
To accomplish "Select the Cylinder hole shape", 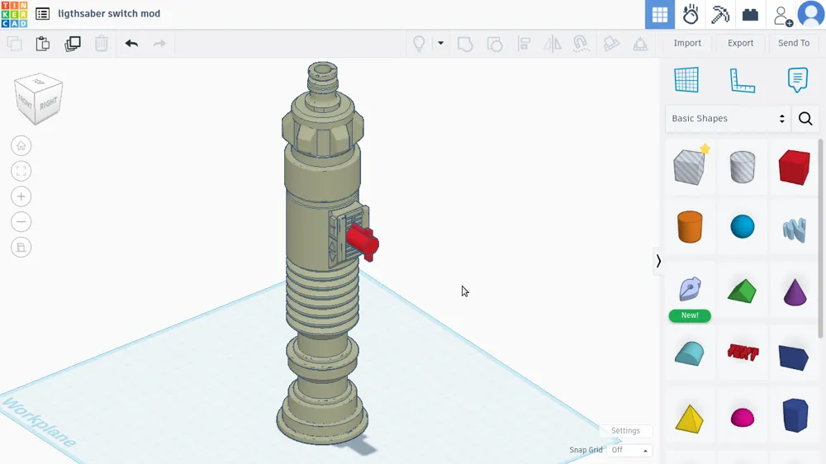I will pyautogui.click(x=743, y=167).
